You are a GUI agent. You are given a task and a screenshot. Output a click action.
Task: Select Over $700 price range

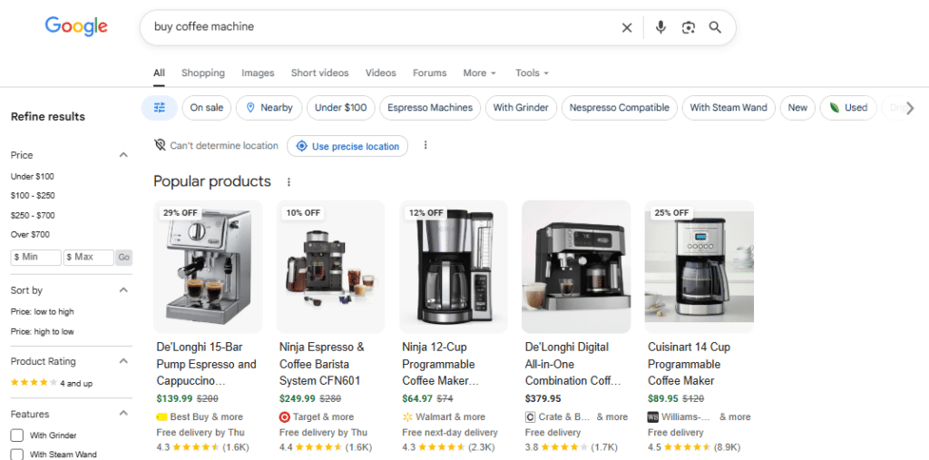30,235
